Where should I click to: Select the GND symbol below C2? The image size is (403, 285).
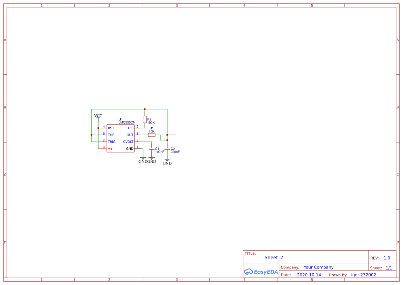167,159
